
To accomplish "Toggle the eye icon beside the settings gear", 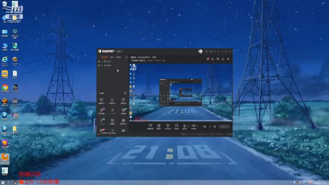I will pos(210,127).
